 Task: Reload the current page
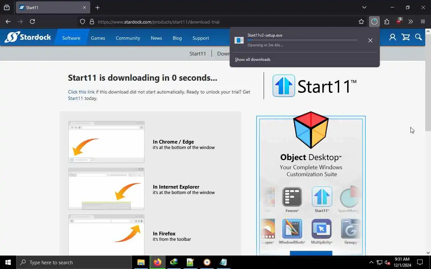coord(32,22)
